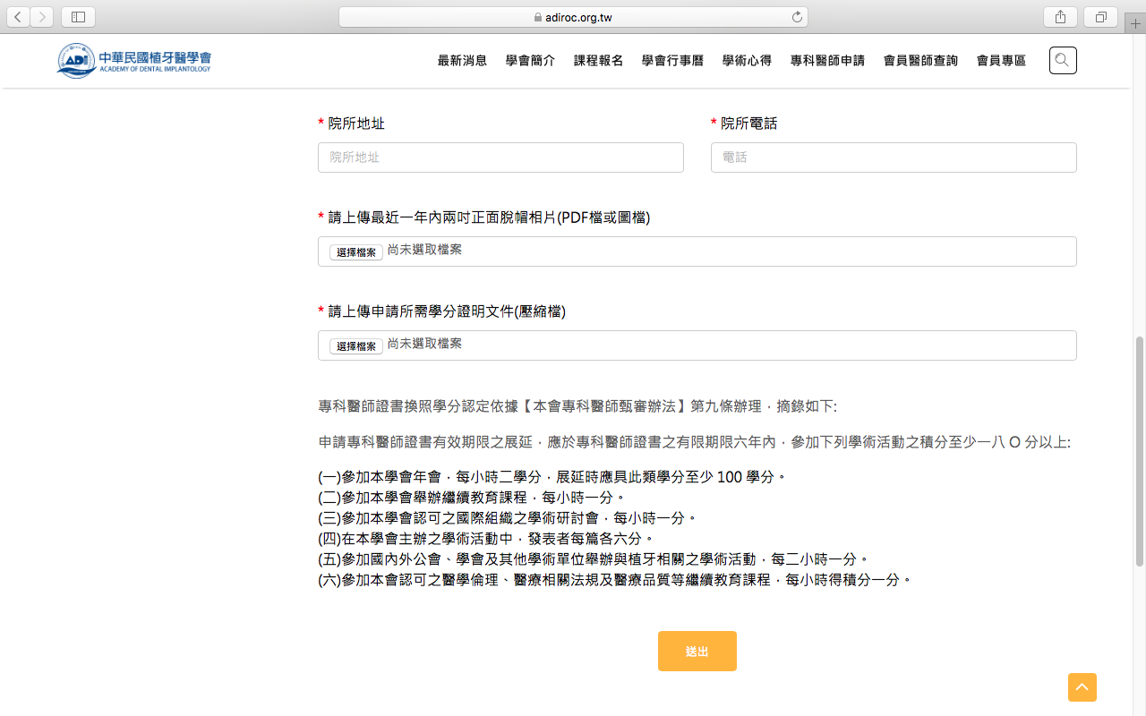Select 課程報名 in navigation bar

pyautogui.click(x=598, y=61)
